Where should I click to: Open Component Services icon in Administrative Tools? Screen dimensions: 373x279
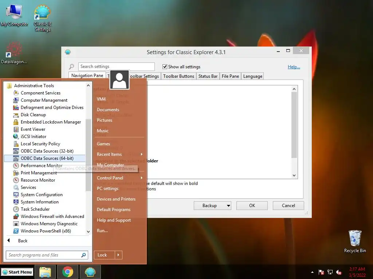[16, 93]
